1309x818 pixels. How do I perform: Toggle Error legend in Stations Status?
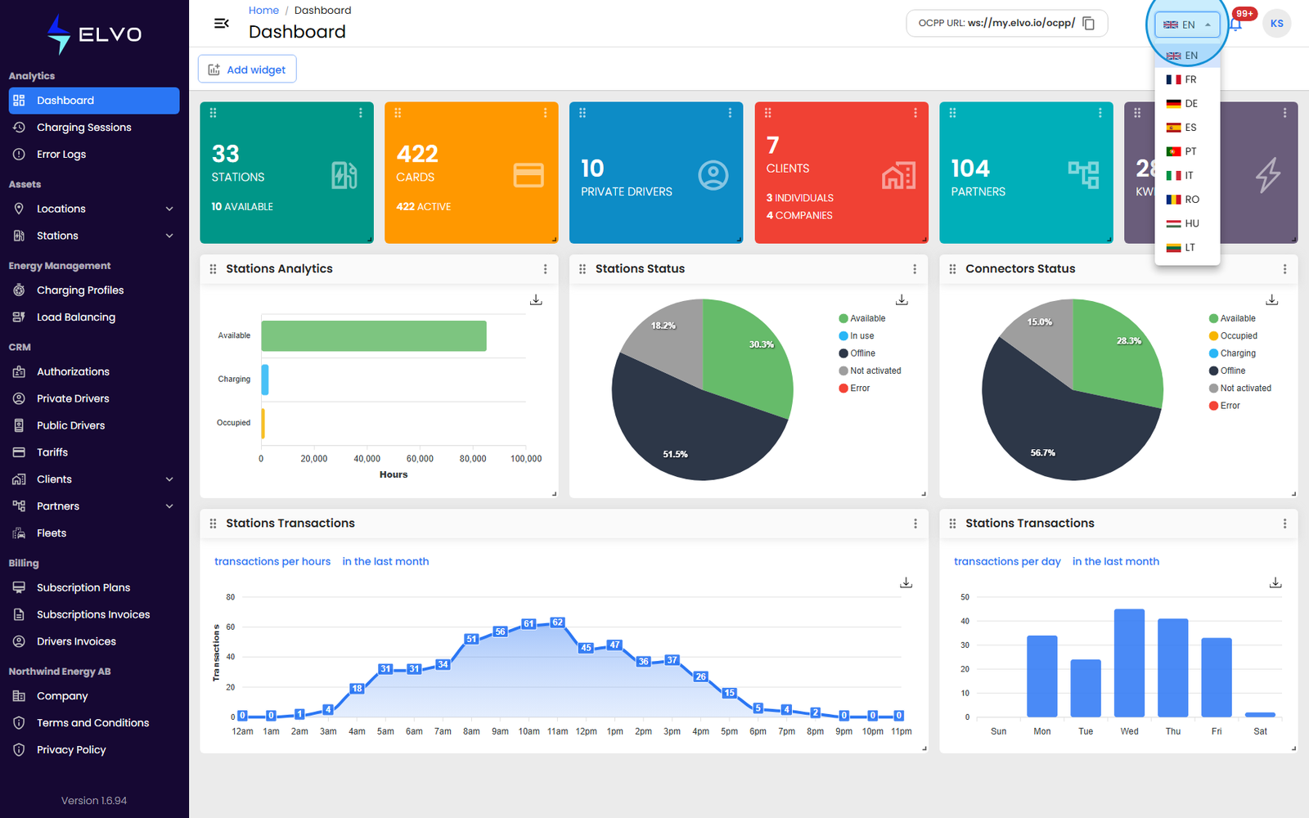point(854,389)
